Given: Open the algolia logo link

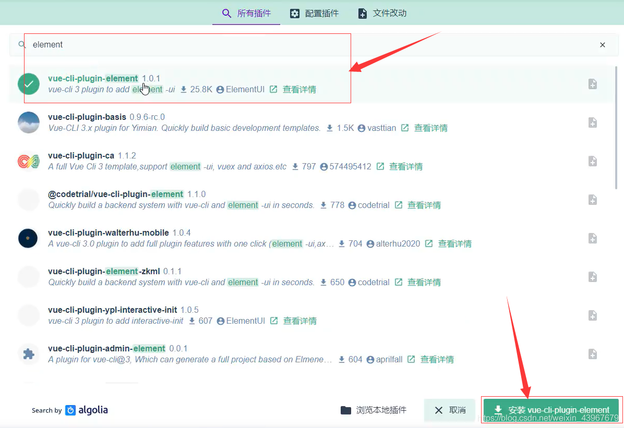Looking at the screenshot, I should pos(87,410).
